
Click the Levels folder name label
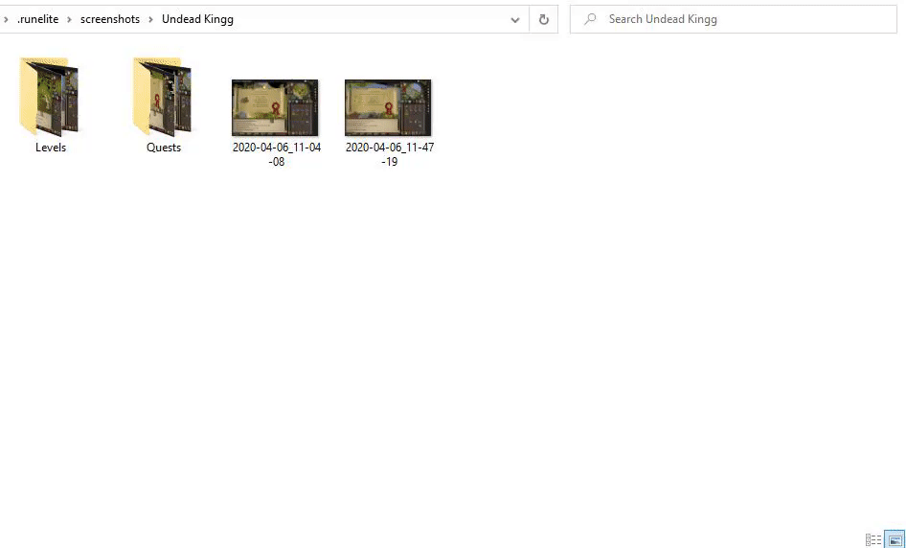coord(51,148)
